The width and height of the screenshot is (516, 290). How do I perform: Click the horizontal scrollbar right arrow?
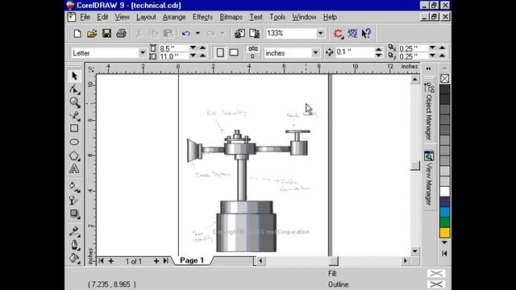pos(405,261)
